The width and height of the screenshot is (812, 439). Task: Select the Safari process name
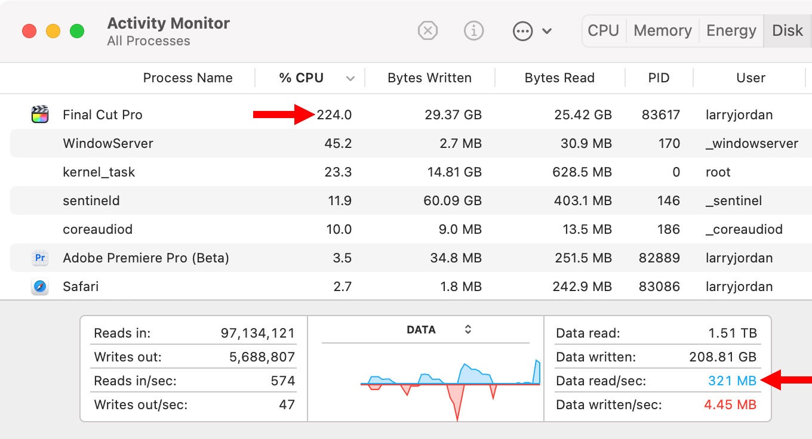tap(81, 286)
